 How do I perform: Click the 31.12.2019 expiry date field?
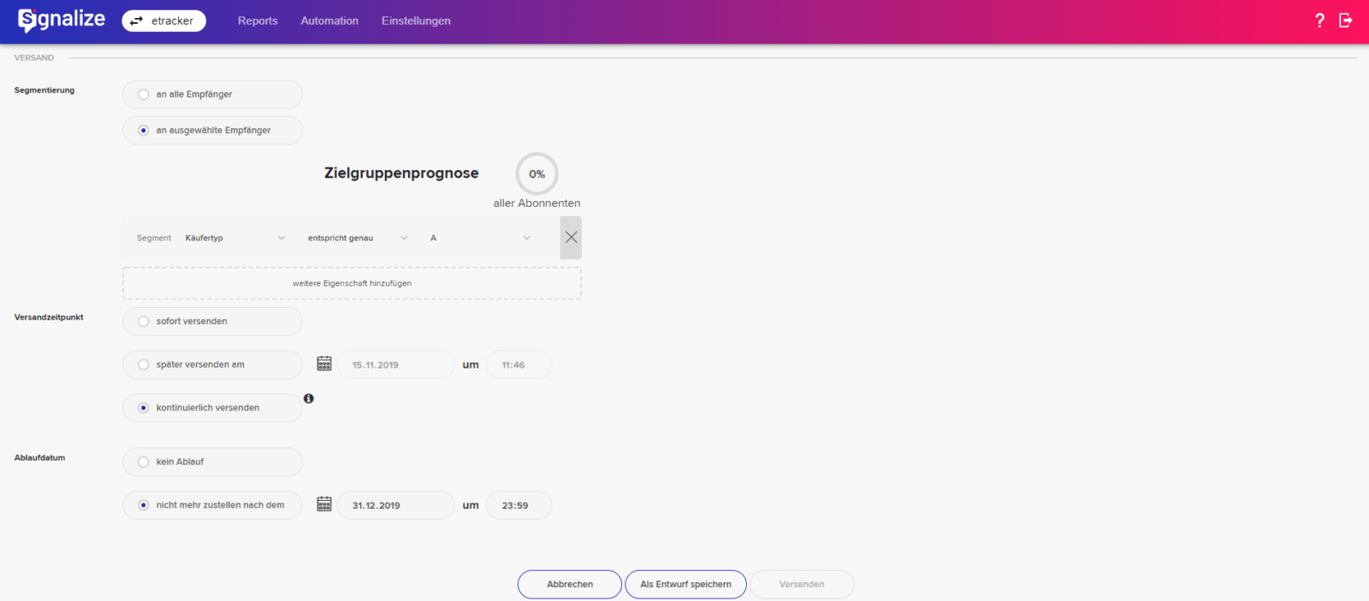(395, 505)
